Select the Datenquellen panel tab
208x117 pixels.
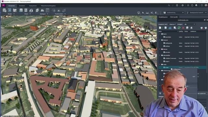pyautogui.click(x=174, y=17)
